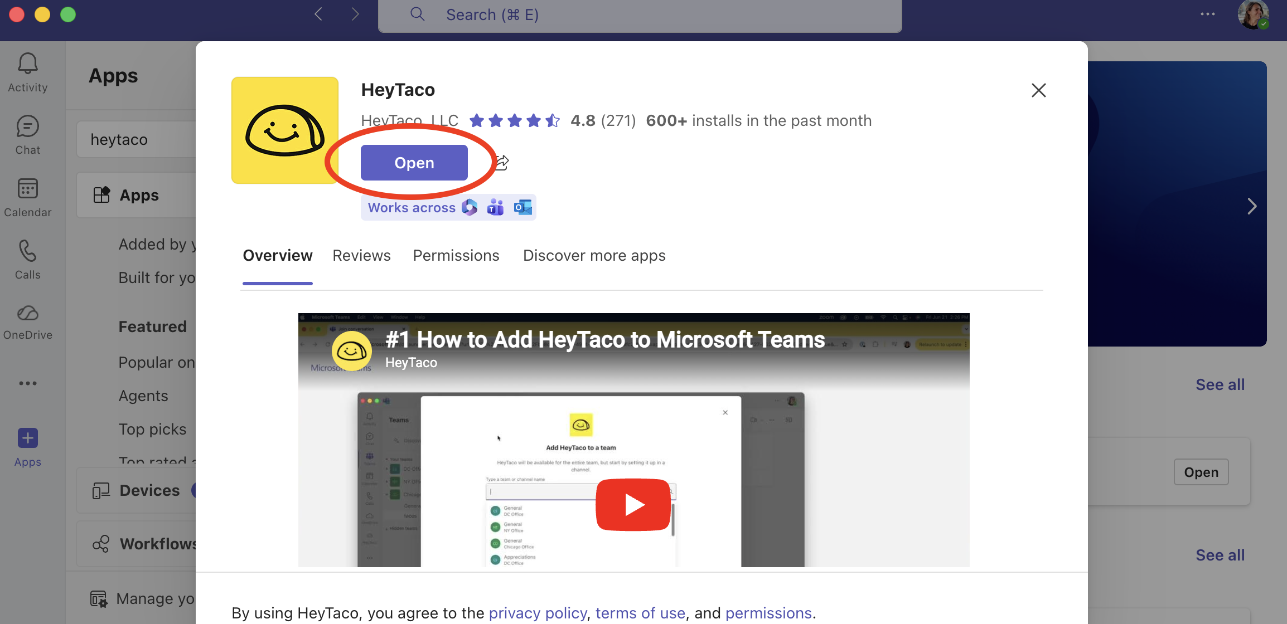Open settings and more menu in title bar
The width and height of the screenshot is (1287, 624).
click(1208, 14)
